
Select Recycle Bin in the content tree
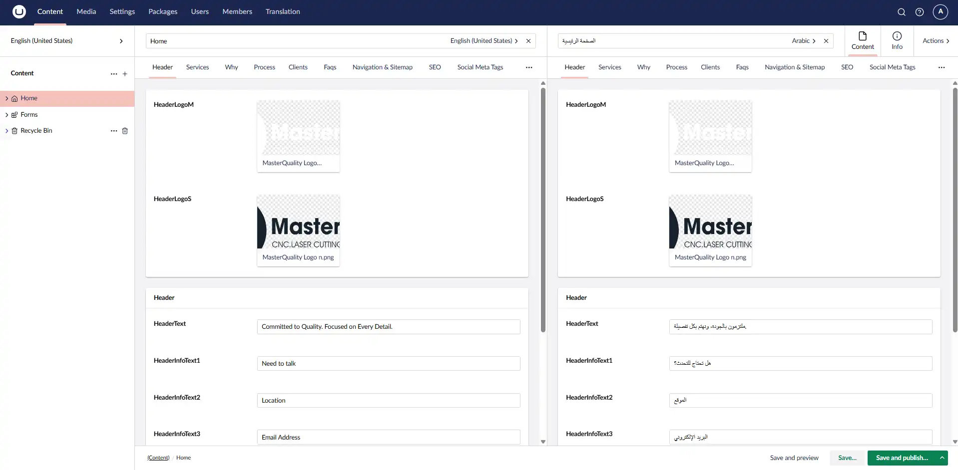[36, 131]
